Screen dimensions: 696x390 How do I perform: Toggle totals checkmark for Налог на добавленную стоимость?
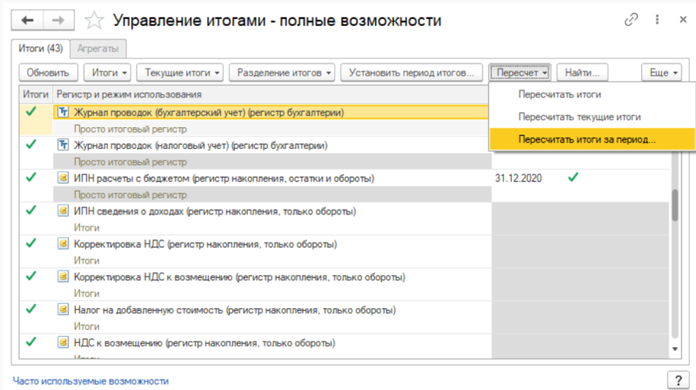pyautogui.click(x=32, y=308)
